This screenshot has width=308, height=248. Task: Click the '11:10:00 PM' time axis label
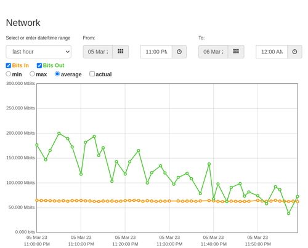pos(81,244)
